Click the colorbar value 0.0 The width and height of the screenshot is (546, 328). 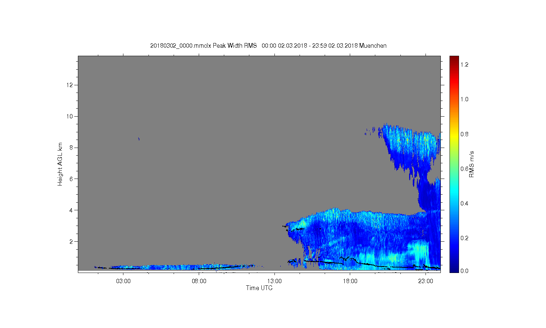pyautogui.click(x=464, y=271)
